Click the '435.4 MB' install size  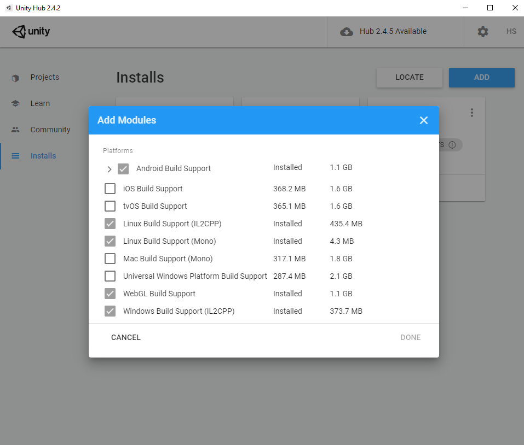(346, 224)
